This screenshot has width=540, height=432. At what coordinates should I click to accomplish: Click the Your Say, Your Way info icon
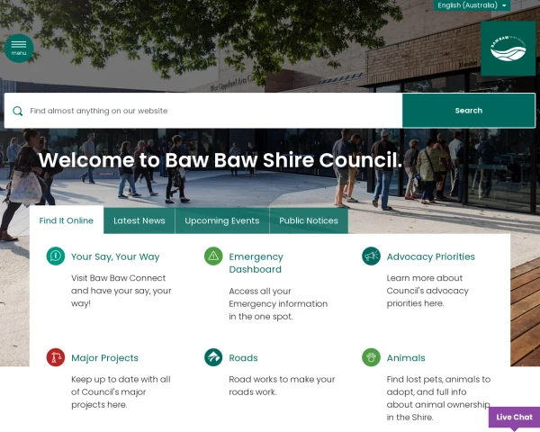(x=56, y=256)
